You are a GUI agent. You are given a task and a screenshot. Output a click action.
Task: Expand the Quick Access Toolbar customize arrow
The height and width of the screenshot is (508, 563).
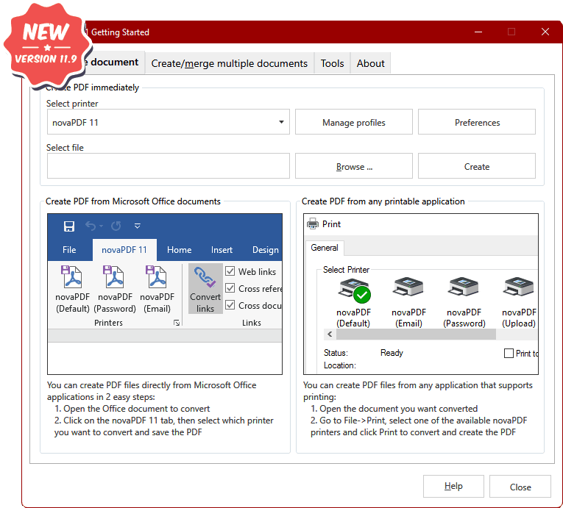[137, 226]
